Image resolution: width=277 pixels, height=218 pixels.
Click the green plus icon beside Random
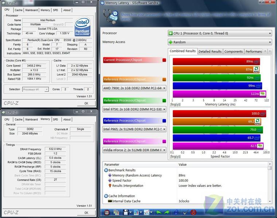(171, 42)
